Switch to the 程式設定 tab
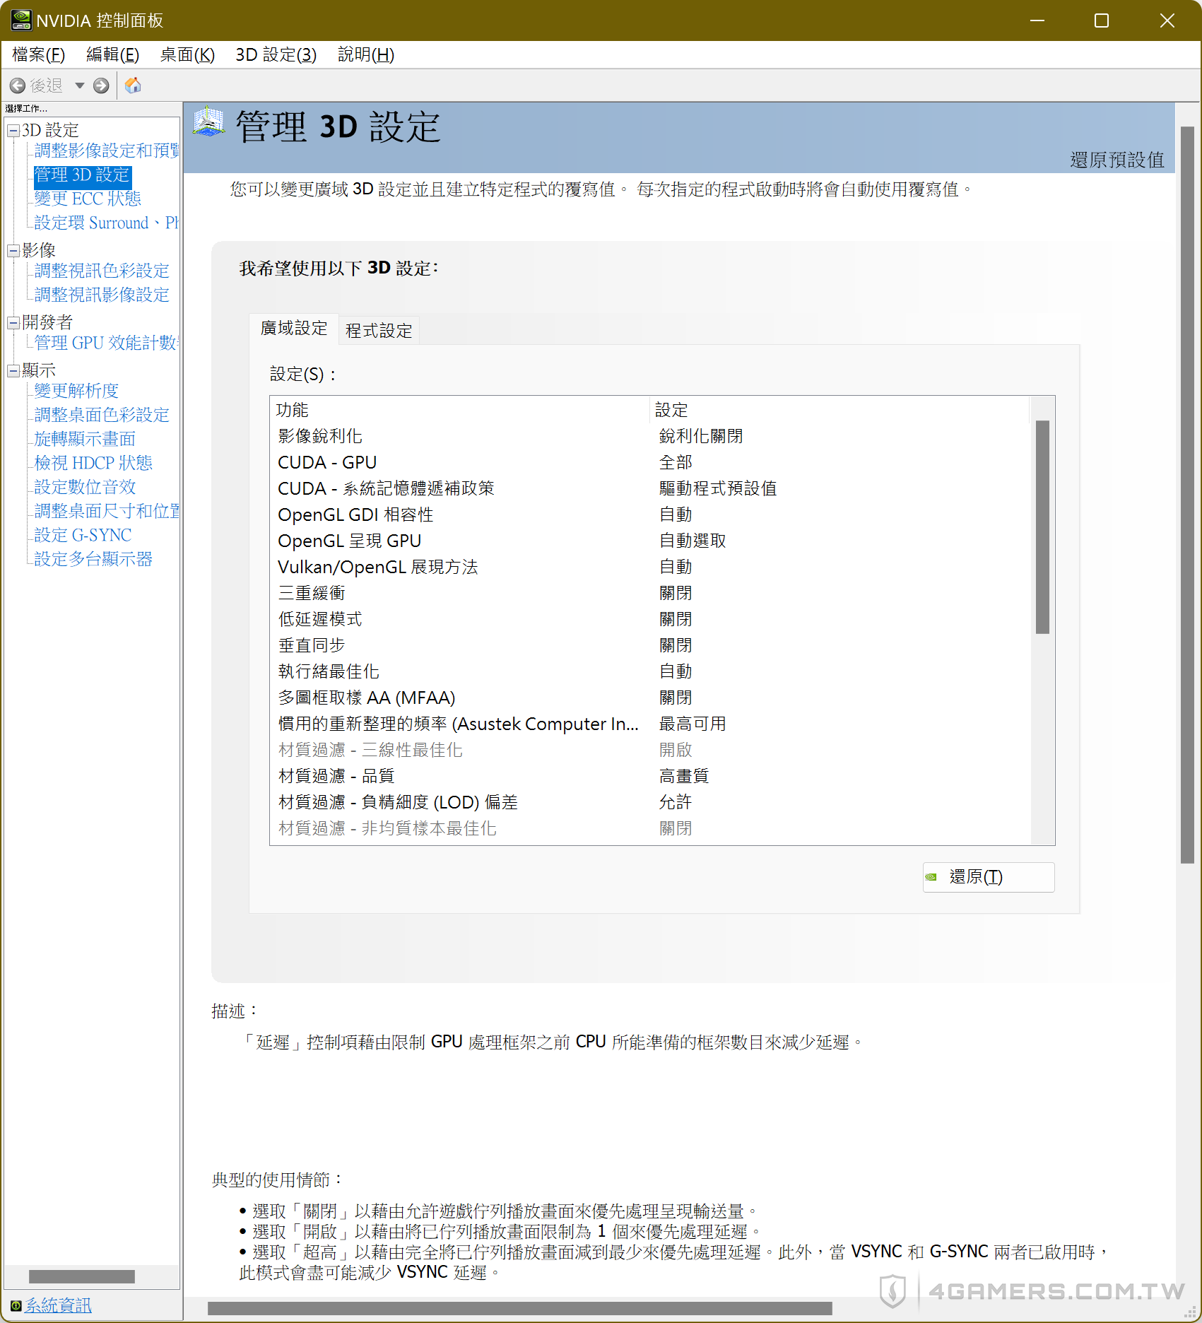The image size is (1202, 1323). (379, 331)
